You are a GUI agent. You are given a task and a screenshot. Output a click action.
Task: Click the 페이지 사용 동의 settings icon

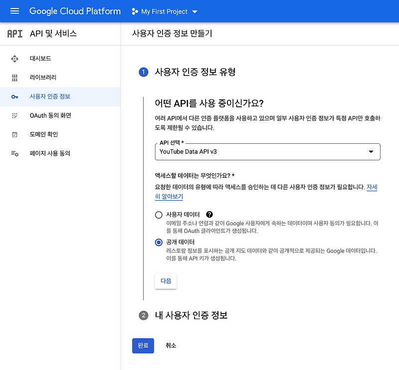pyautogui.click(x=14, y=153)
